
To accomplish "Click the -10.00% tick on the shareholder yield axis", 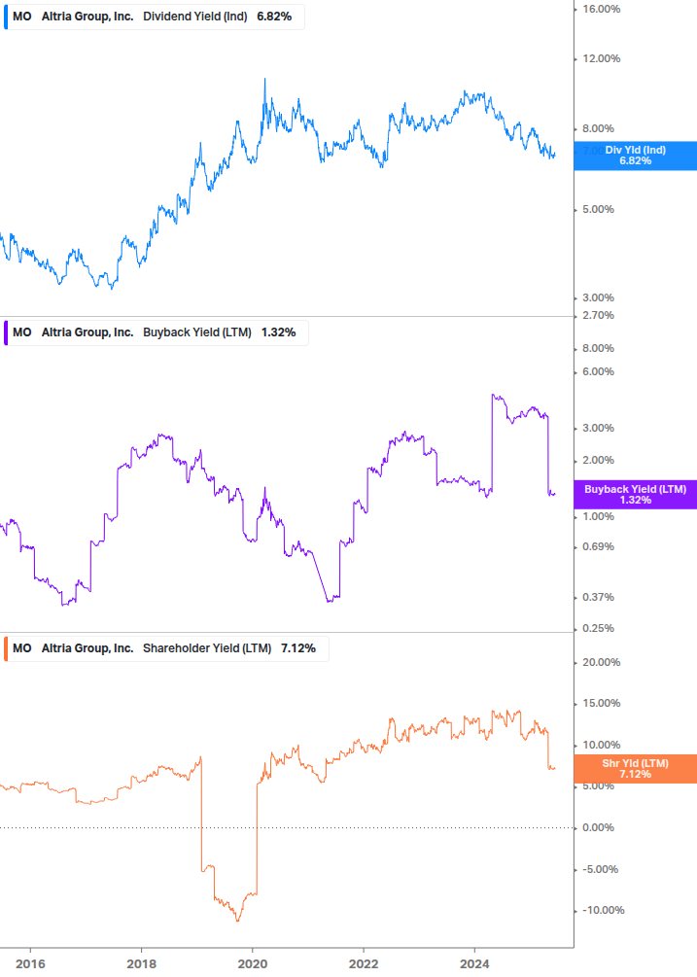I will (x=603, y=911).
